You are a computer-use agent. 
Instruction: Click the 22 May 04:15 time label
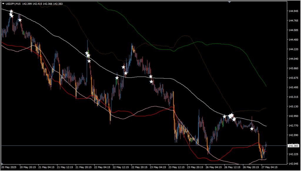(x=102, y=167)
